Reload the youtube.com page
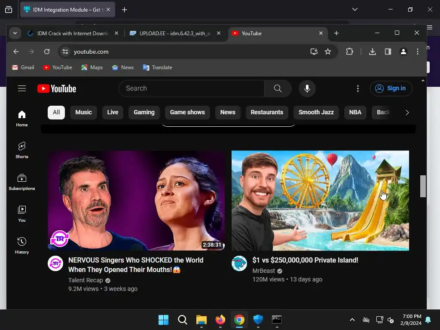The height and width of the screenshot is (330, 440). pos(47,52)
